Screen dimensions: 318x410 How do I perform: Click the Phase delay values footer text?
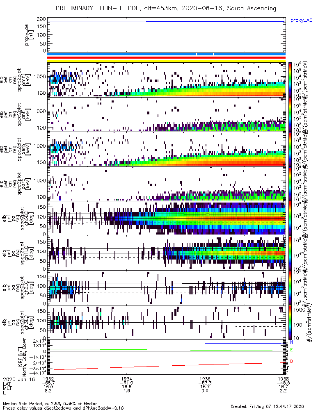pyautogui.click(x=63, y=408)
